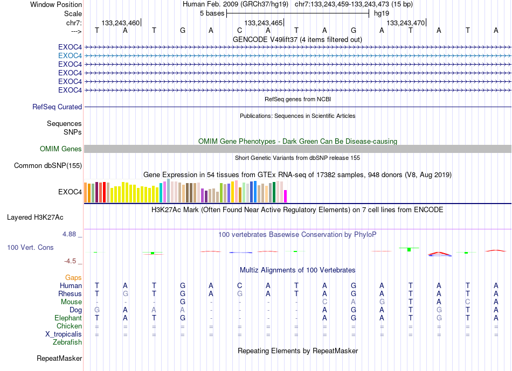The image size is (512, 371).
Task: Click the EXOC4 label beside the GTEx bar chart
Action: 70,192
